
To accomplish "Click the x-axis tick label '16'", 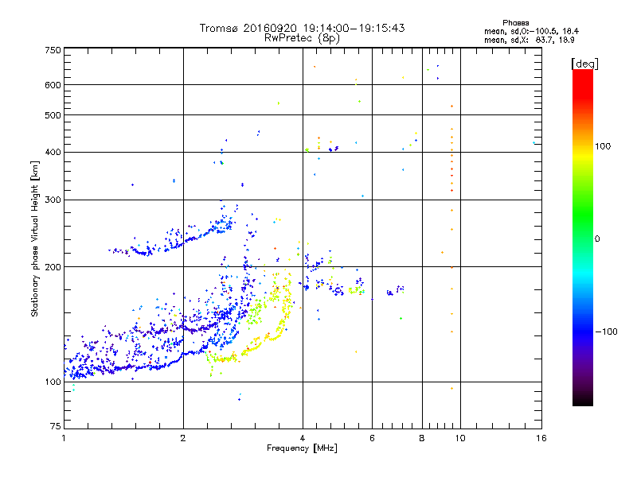I will (x=541, y=438).
